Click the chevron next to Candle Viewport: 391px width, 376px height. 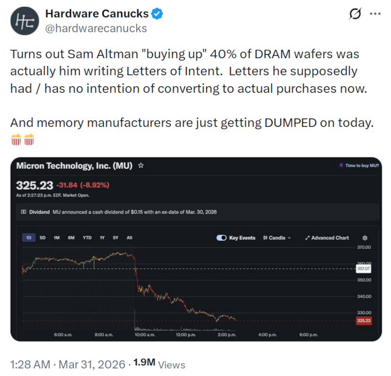pyautogui.click(x=290, y=237)
